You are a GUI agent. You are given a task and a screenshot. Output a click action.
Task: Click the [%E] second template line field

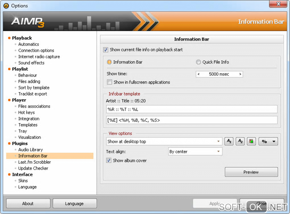[x=192, y=120]
